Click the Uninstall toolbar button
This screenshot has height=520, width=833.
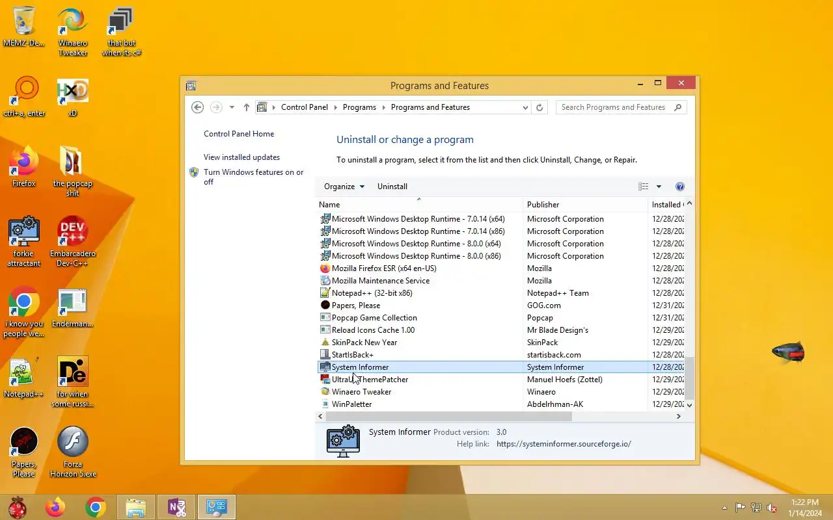(392, 187)
